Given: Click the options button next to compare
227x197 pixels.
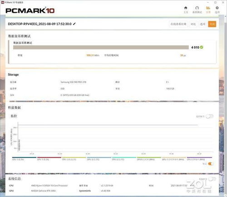Looking at the screenshot, I should tap(202, 24).
